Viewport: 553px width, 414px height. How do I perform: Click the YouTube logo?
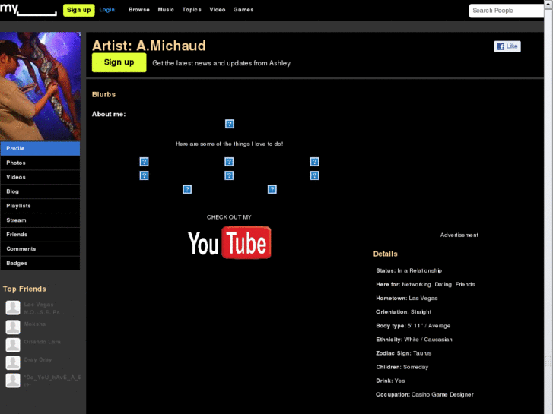(x=230, y=243)
